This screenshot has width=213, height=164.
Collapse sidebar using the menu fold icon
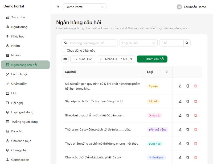58,7
